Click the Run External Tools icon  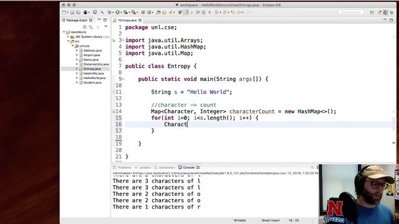[x=133, y=12]
